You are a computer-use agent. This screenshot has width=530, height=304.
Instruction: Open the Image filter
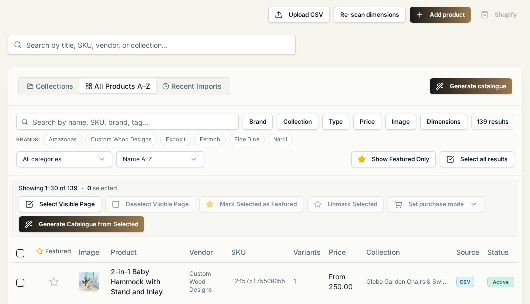point(401,121)
